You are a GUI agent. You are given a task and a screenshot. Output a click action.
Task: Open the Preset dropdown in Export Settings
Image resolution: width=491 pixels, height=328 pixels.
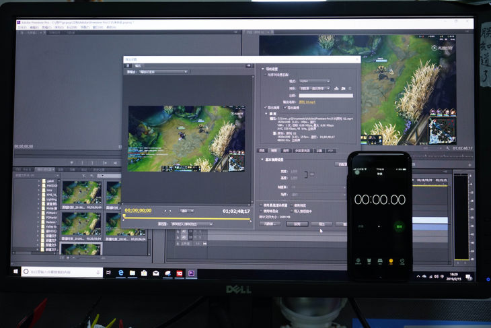(314, 88)
